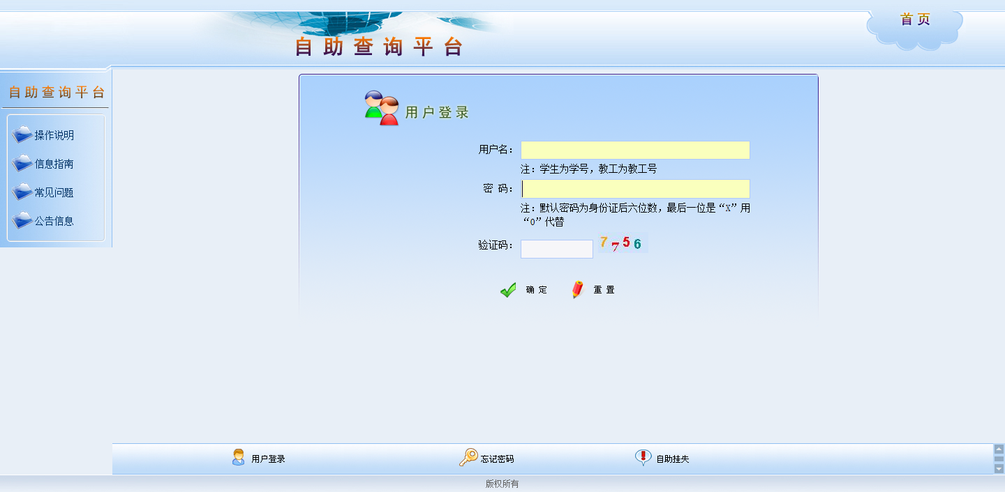Focus the 用户名 input field
The width and height of the screenshot is (1005, 492).
click(635, 151)
